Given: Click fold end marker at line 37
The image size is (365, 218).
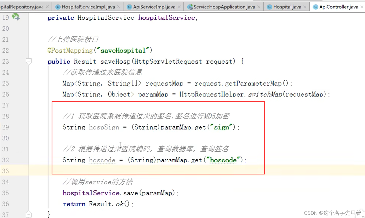Looking at the screenshot, I should tap(29, 215).
